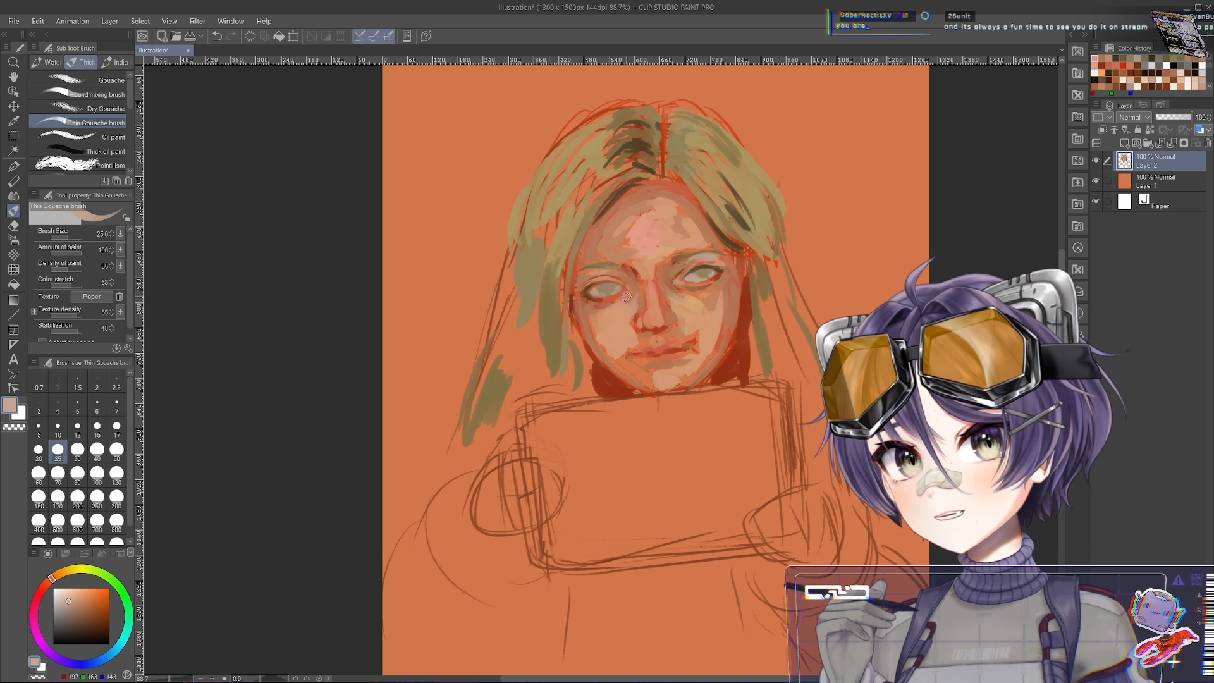Click new raster layer icon
The image size is (1214, 683).
(1124, 144)
